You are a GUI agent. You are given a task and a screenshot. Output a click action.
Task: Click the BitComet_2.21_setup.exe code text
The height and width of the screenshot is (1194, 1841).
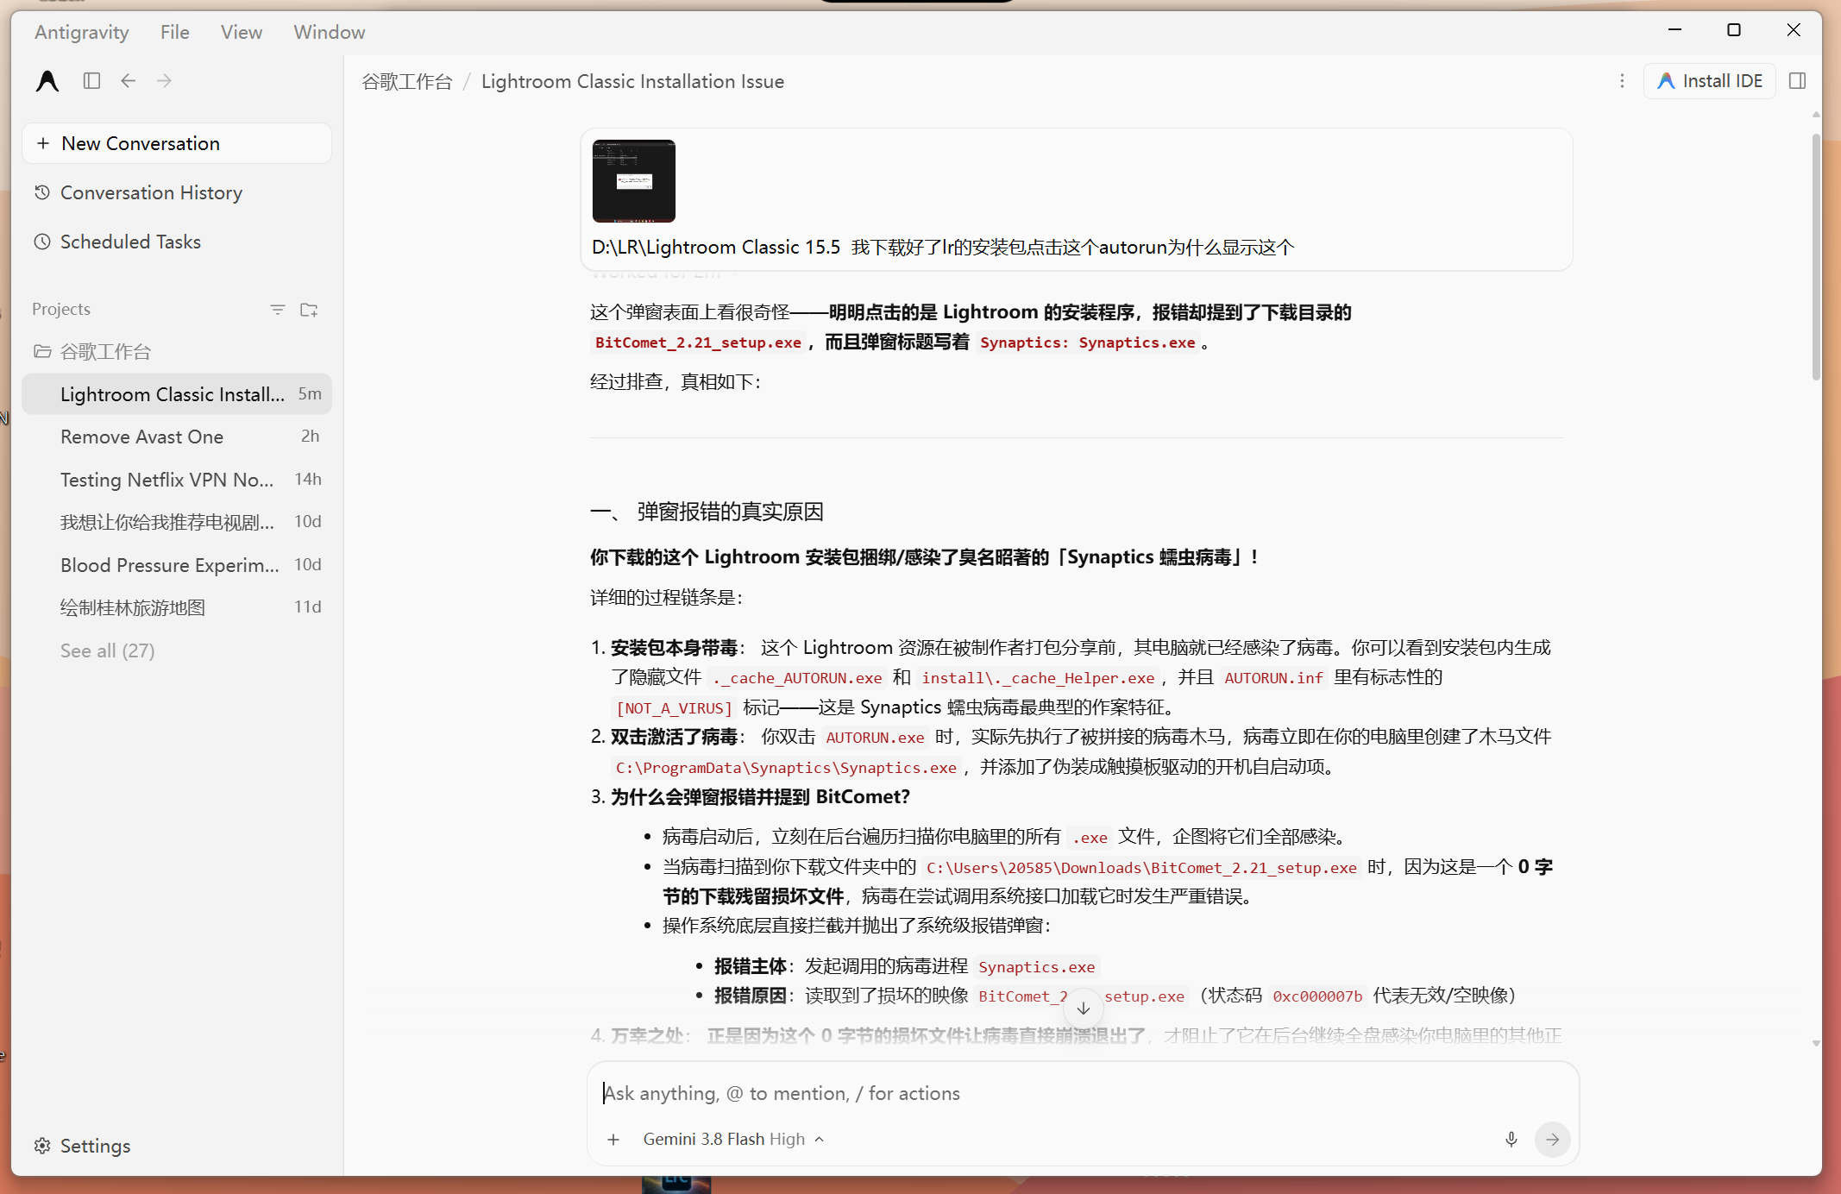coord(698,342)
